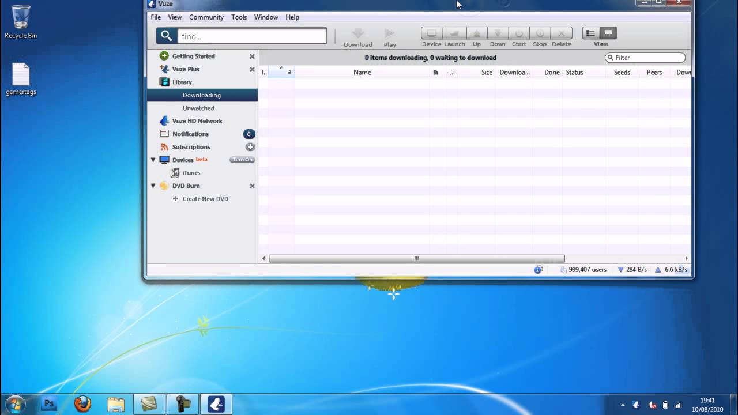Click the Launch toolbar icon
This screenshot has width=738, height=415.
pos(454,33)
